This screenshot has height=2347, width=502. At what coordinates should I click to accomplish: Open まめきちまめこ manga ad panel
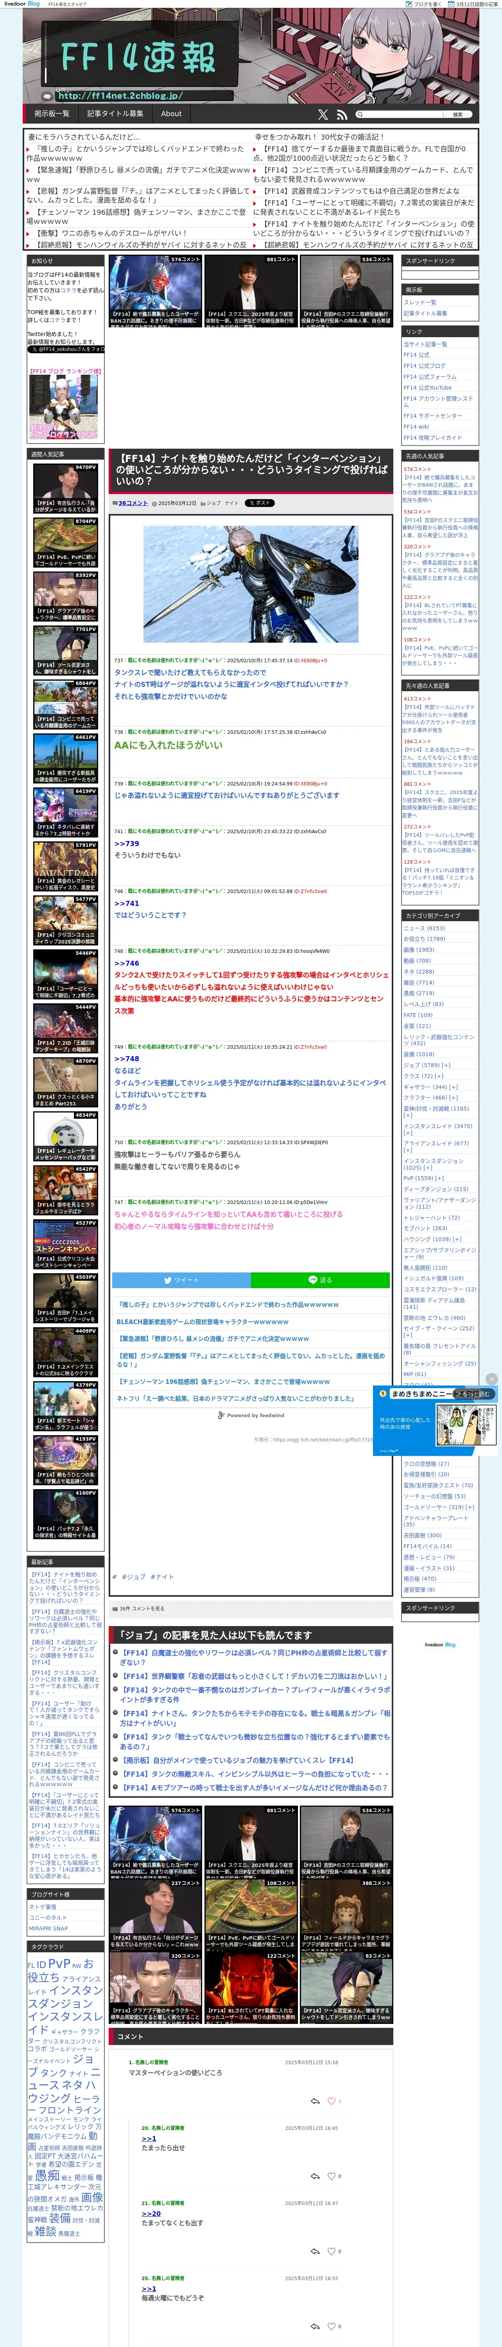[436, 1421]
